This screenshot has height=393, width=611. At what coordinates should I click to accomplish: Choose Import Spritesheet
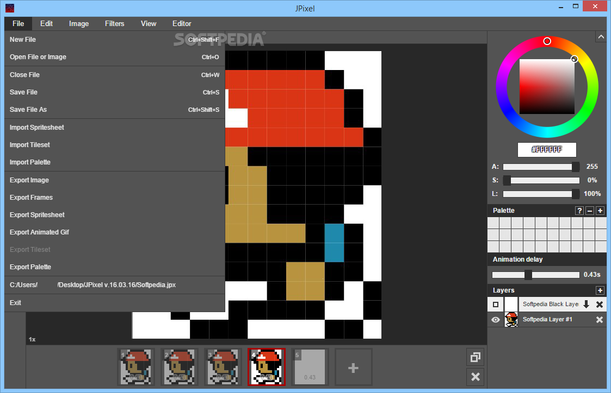115,128
